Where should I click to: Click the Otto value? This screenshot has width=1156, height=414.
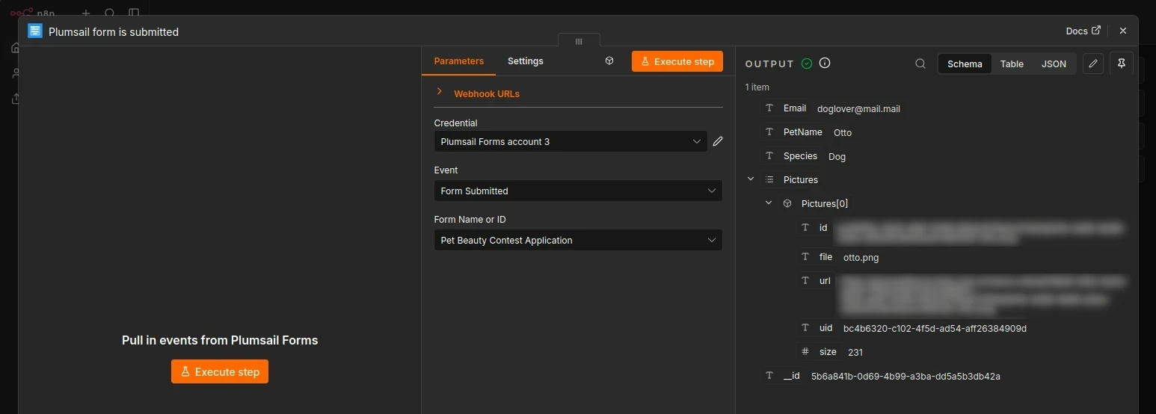(842, 133)
